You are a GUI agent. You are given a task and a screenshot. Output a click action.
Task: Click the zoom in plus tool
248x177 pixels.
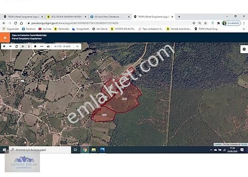[4, 46]
